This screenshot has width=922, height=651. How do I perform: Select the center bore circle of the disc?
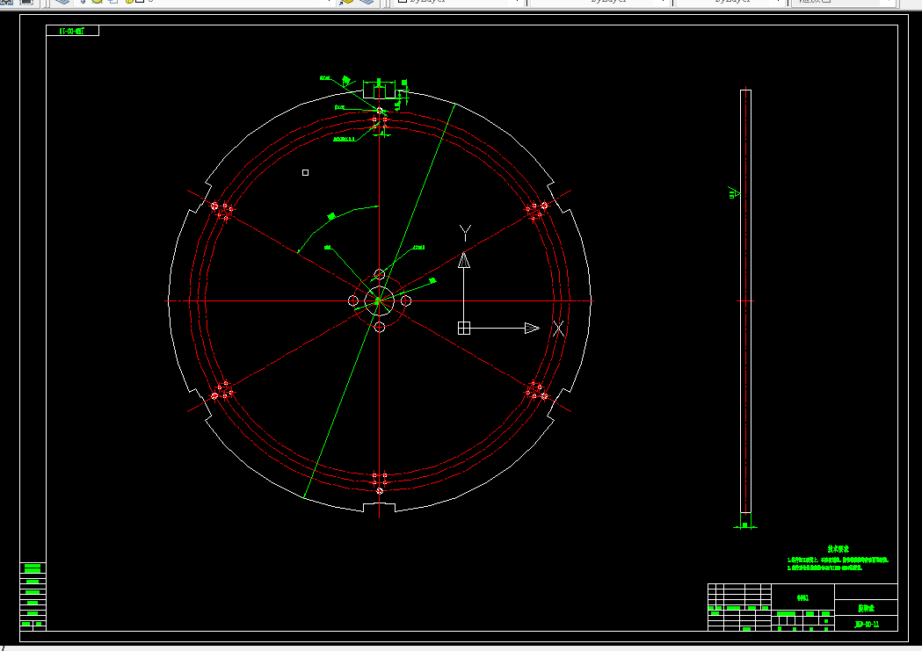[x=380, y=300]
